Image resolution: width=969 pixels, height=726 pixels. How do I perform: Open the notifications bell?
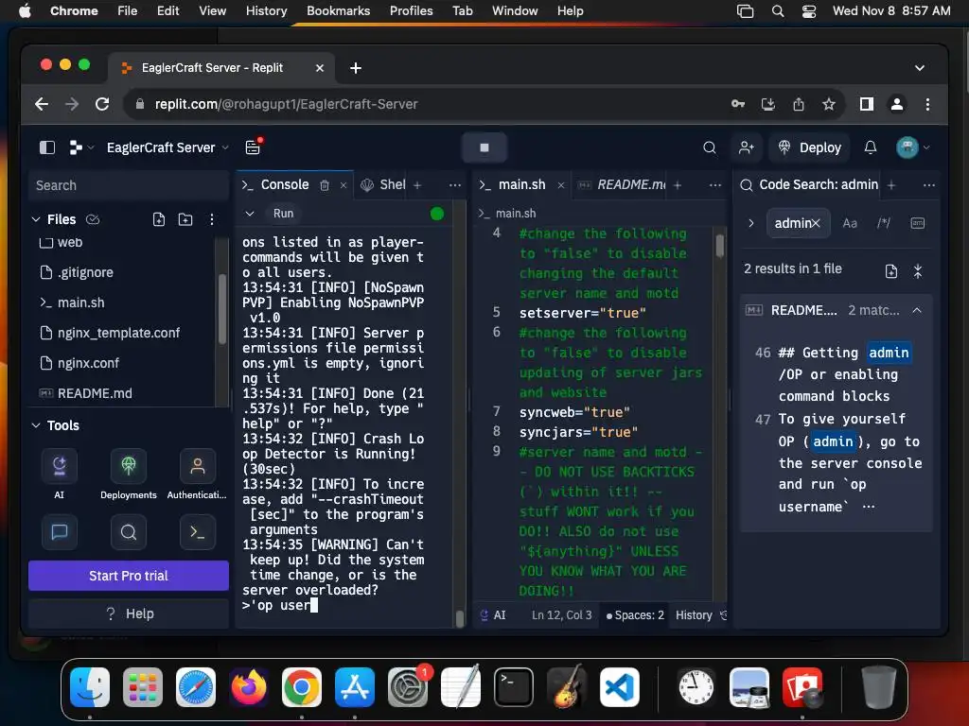[x=871, y=147]
